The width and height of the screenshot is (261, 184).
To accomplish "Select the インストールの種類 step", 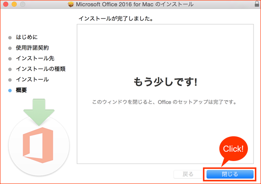I will coord(40,69).
